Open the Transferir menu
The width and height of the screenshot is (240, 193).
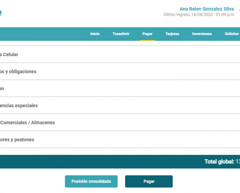tap(121, 34)
